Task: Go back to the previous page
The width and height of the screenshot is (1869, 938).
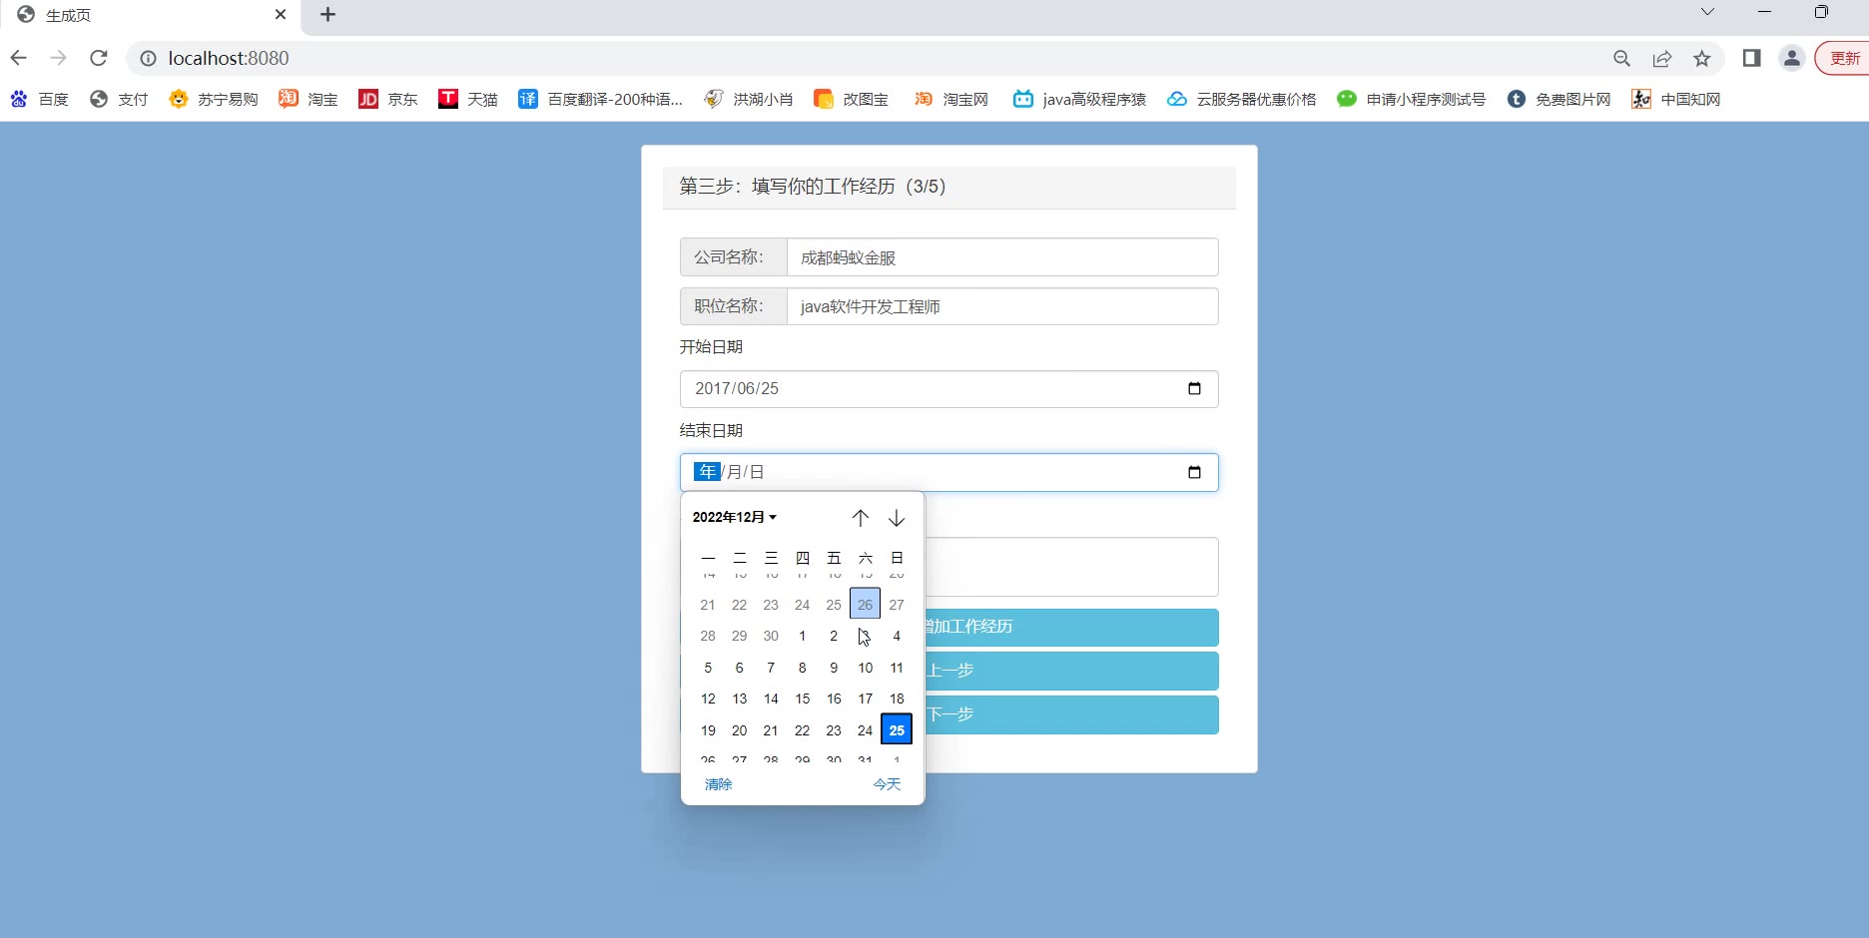Action: [x=18, y=58]
